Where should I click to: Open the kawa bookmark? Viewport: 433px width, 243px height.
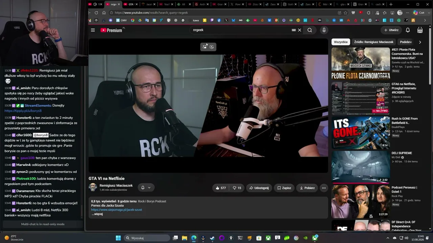[193, 20]
